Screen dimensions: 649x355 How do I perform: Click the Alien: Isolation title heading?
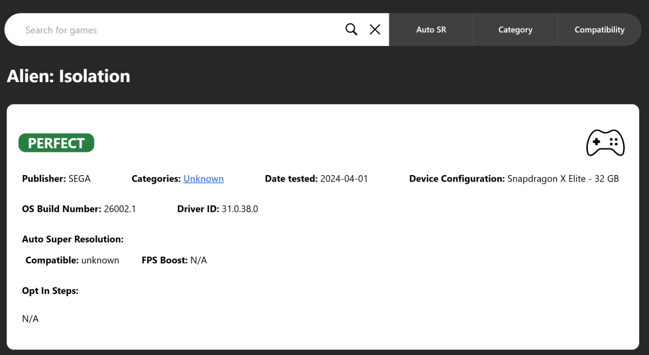(69, 76)
